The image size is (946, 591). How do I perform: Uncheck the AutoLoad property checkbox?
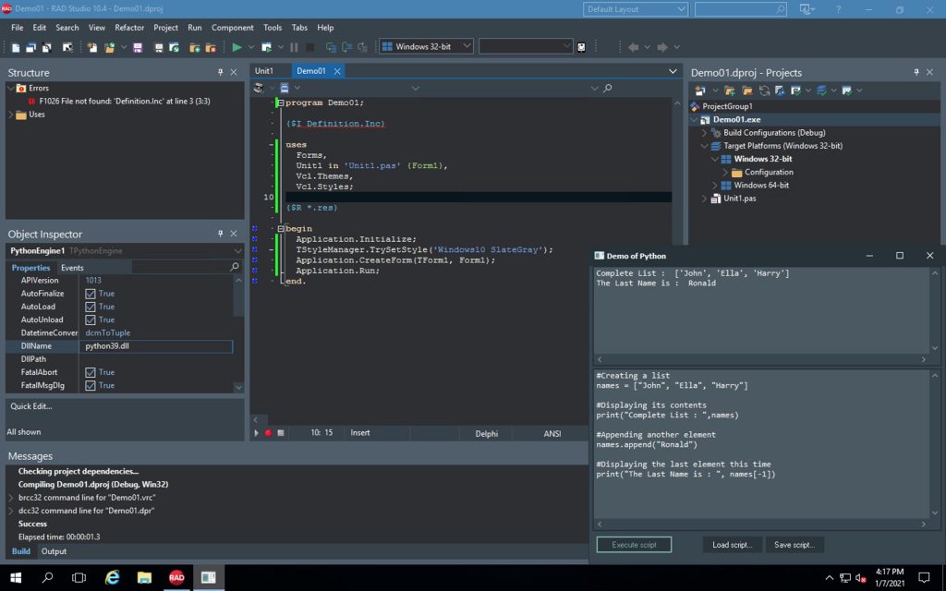tap(91, 307)
